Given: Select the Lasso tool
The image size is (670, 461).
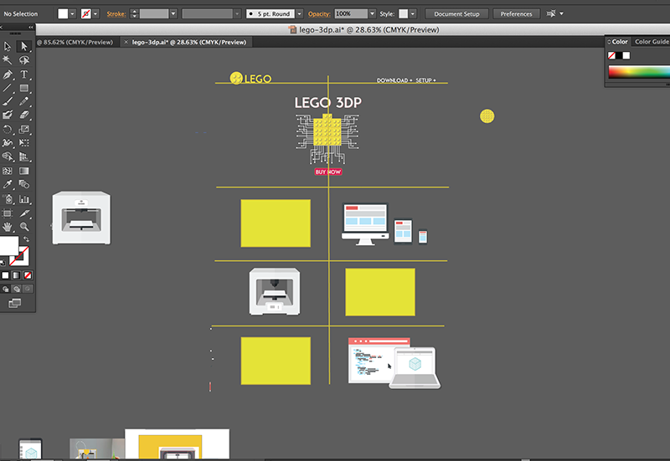Looking at the screenshot, I should pyautogui.click(x=24, y=60).
